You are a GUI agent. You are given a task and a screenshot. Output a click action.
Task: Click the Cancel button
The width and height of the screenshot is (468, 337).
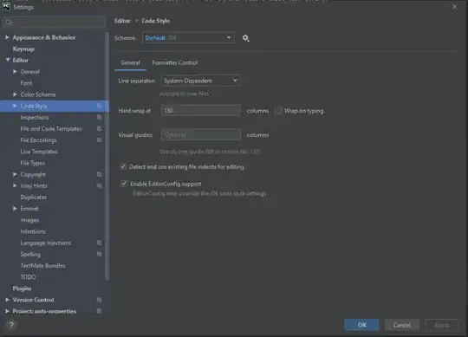point(402,325)
